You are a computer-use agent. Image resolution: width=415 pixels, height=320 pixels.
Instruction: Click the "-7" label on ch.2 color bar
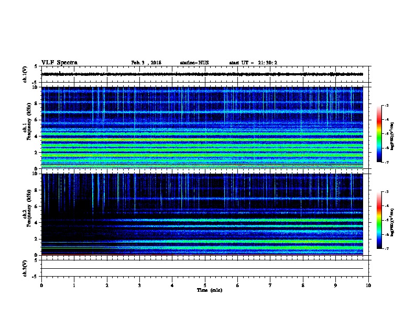(x=386, y=248)
